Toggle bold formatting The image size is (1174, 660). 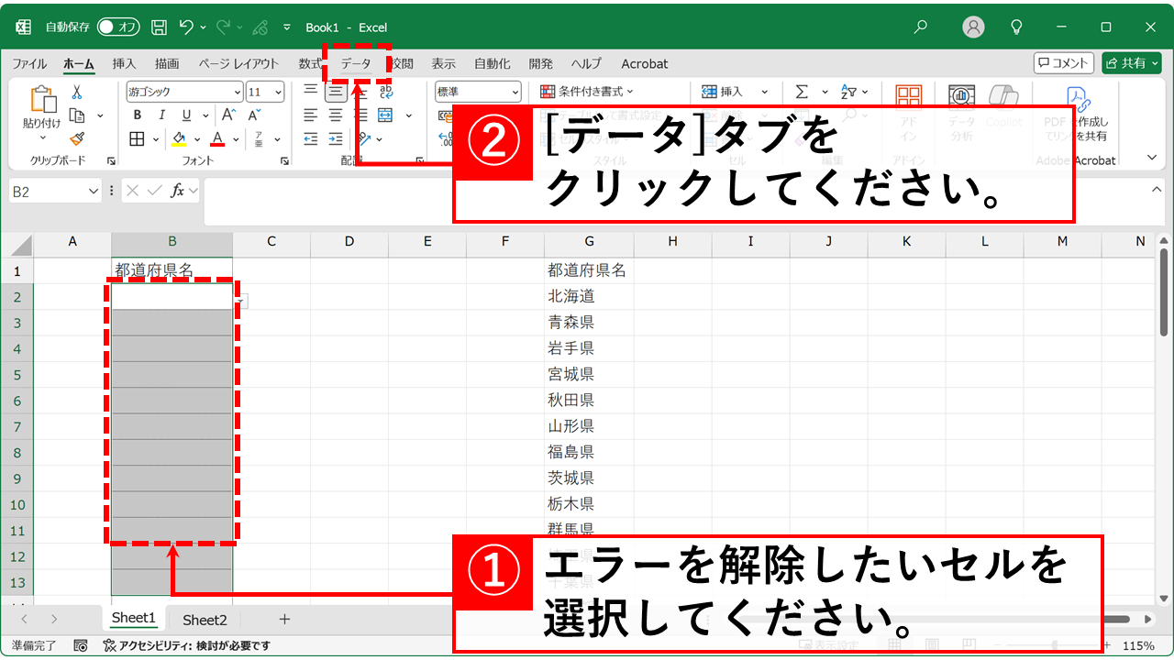(137, 115)
